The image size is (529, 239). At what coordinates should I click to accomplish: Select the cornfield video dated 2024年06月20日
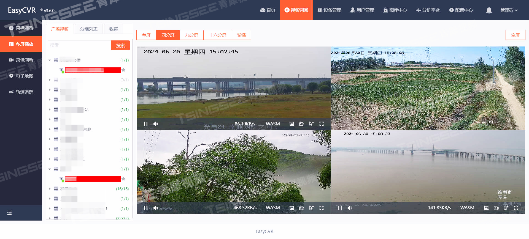click(x=428, y=88)
